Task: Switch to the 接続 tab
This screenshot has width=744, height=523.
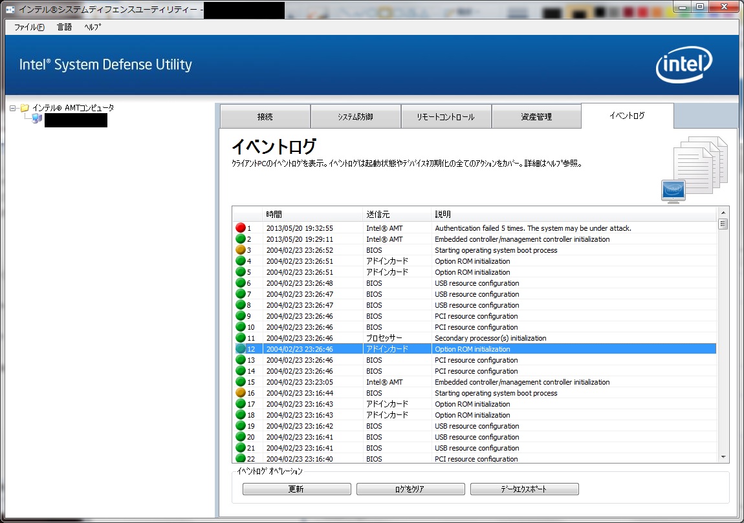Action: click(265, 116)
